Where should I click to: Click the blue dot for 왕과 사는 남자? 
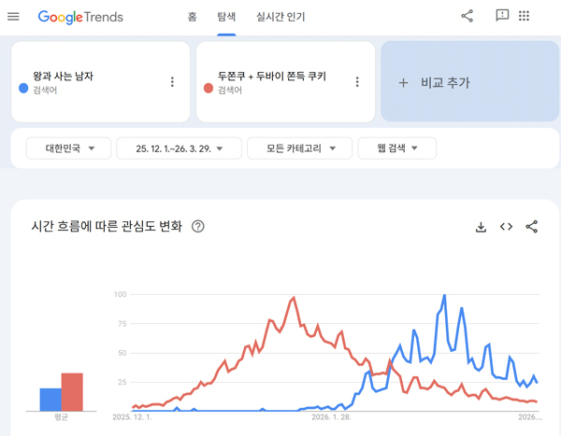23,89
